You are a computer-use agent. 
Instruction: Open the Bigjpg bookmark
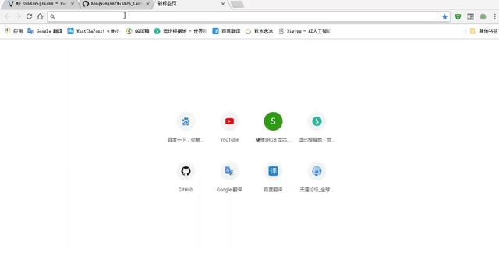pyautogui.click(x=305, y=31)
